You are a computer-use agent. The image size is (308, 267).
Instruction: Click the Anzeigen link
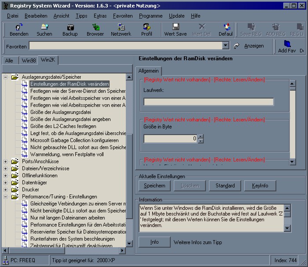point(254,46)
